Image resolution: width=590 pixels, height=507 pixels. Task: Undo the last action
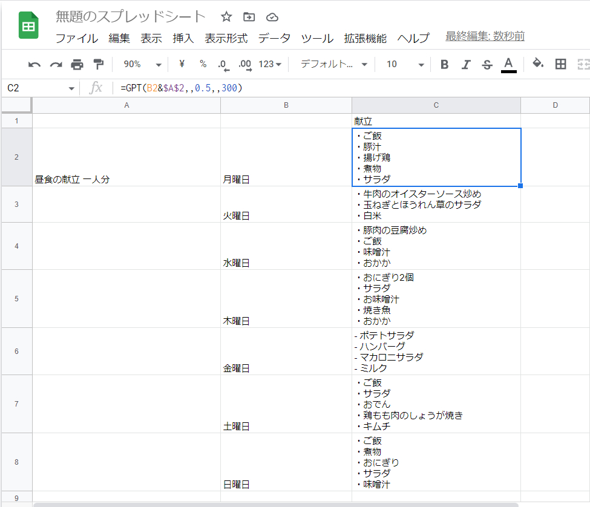(34, 64)
